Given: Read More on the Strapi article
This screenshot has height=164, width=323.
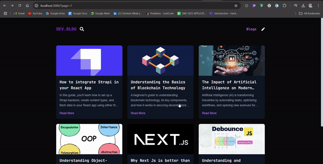Looking at the screenshot, I should [67, 113].
